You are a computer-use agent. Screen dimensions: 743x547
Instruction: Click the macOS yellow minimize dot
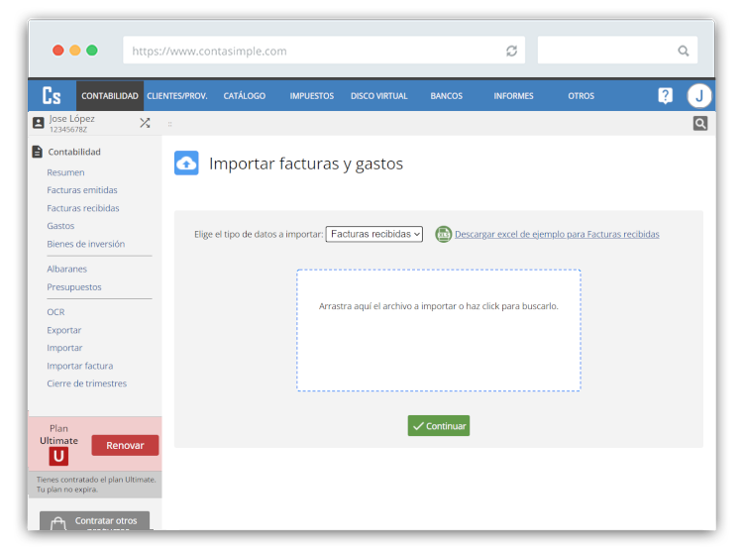coord(75,51)
